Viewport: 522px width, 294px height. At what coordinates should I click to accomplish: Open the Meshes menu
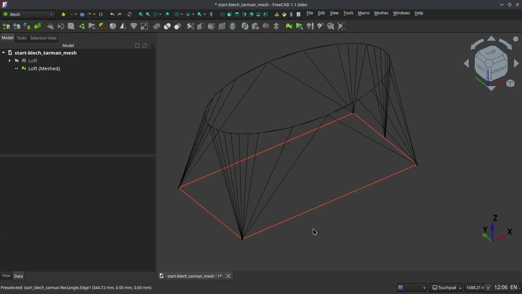coord(381,13)
